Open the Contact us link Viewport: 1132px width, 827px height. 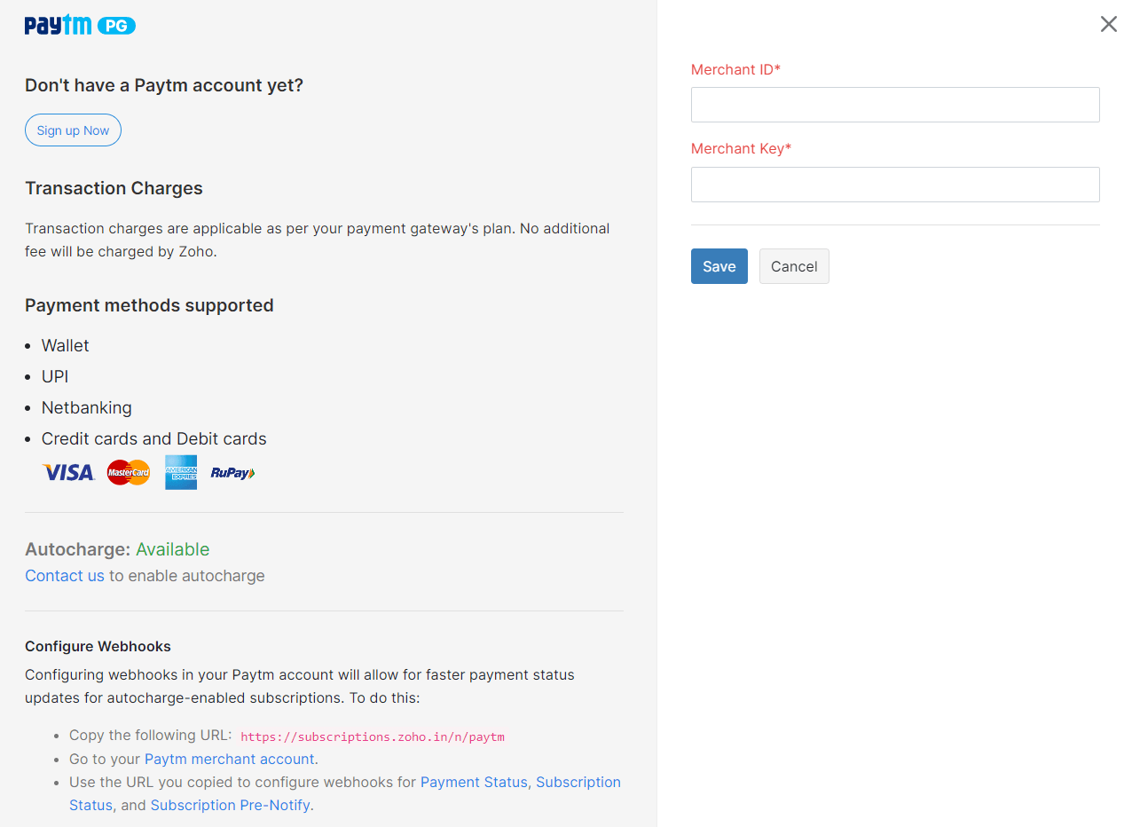click(x=65, y=576)
